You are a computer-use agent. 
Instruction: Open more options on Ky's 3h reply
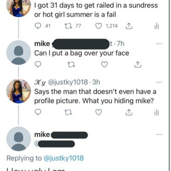click(159, 82)
